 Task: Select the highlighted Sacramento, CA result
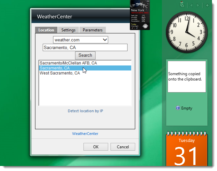click(85, 68)
